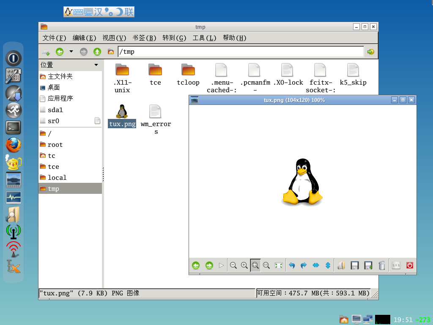This screenshot has height=325, width=433.
Task: Open a file in image viewer
Action: pyautogui.click(x=341, y=266)
